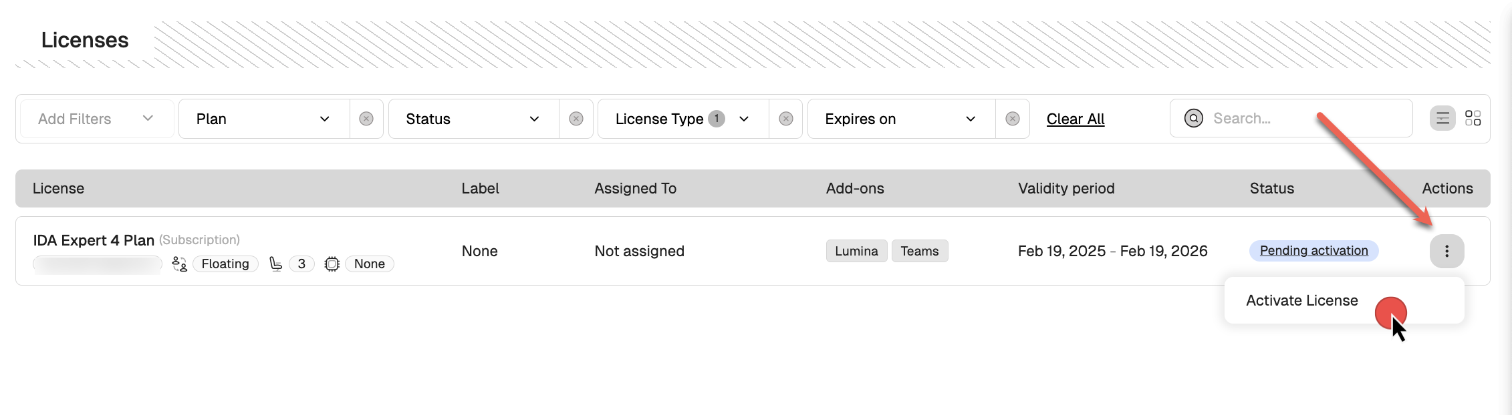
Task: Select the IDA Expert 4 Plan license
Action: 94,240
